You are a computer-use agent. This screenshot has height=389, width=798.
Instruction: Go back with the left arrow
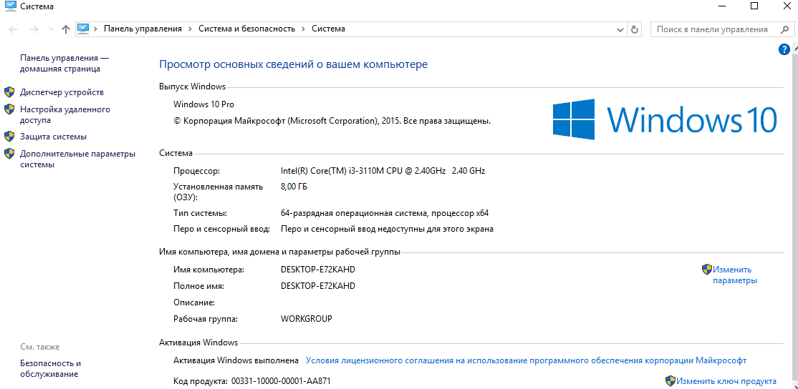click(14, 29)
